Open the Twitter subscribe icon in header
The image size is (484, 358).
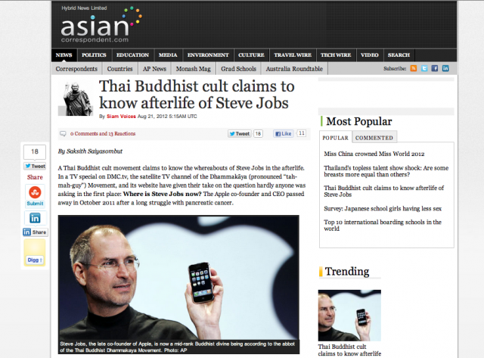tap(424, 68)
